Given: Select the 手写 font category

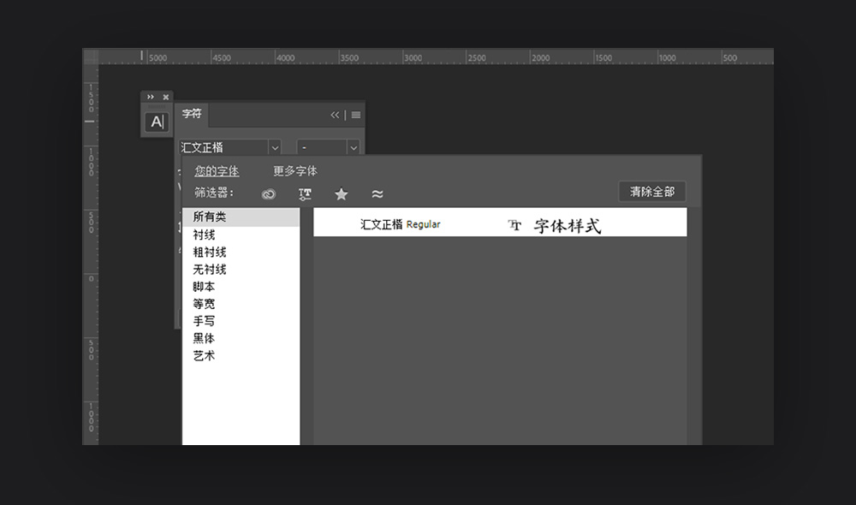Looking at the screenshot, I should tap(204, 321).
